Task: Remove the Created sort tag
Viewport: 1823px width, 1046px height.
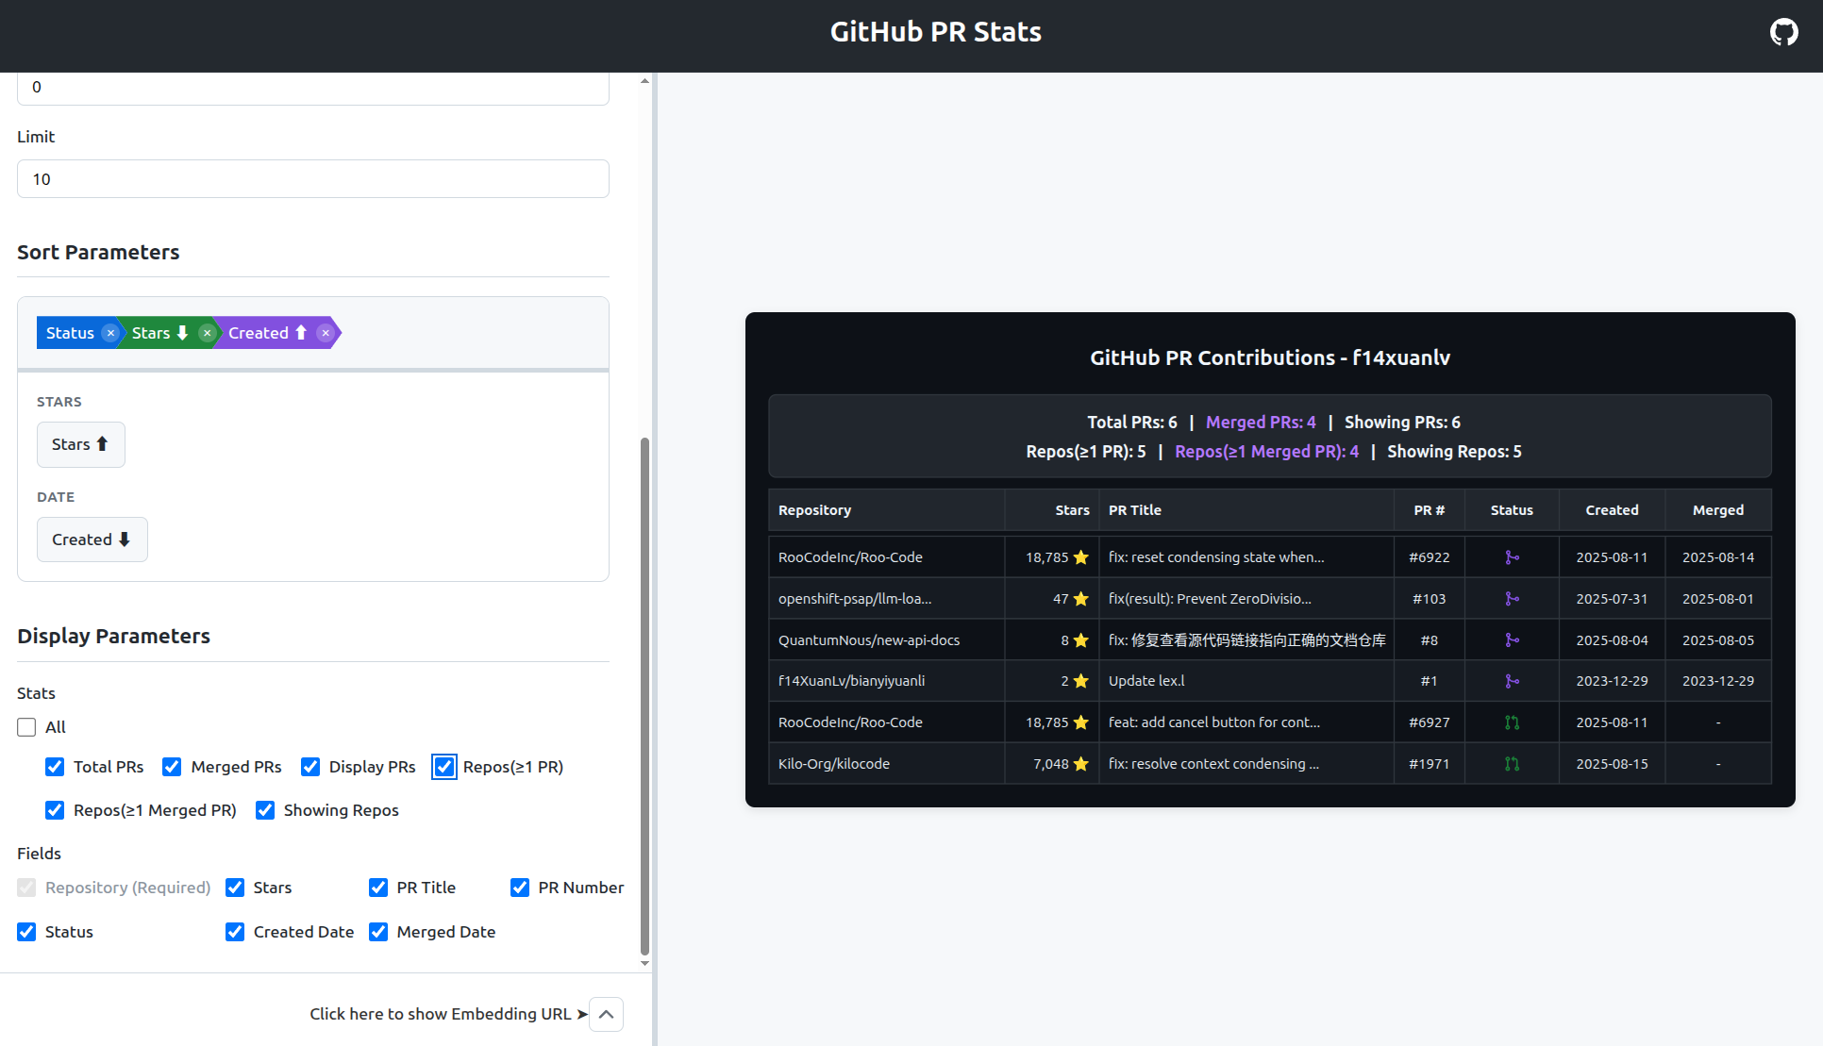Action: [325, 333]
